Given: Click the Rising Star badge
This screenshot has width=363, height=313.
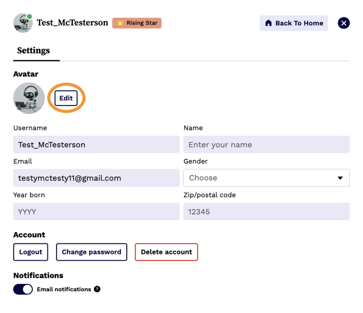Looking at the screenshot, I should (137, 23).
